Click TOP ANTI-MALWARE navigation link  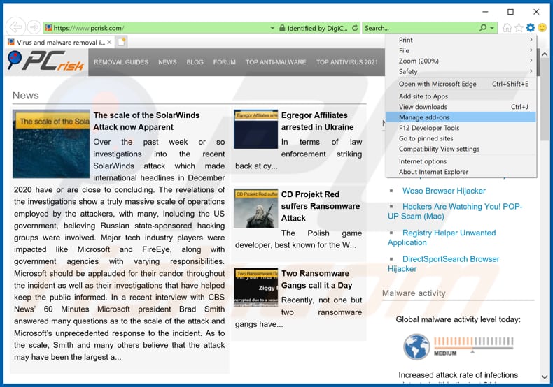pos(275,62)
